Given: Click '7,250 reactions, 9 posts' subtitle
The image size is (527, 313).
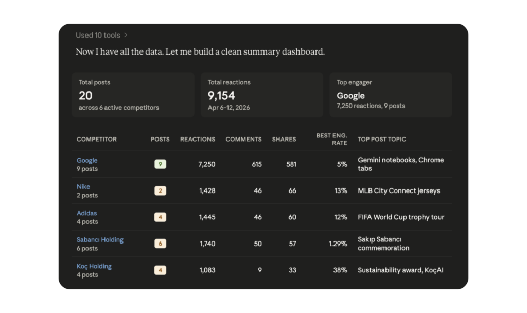Looking at the screenshot, I should 371,106.
